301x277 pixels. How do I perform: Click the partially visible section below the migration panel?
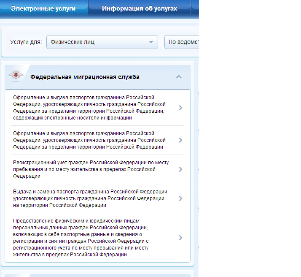pyautogui.click(x=97, y=274)
